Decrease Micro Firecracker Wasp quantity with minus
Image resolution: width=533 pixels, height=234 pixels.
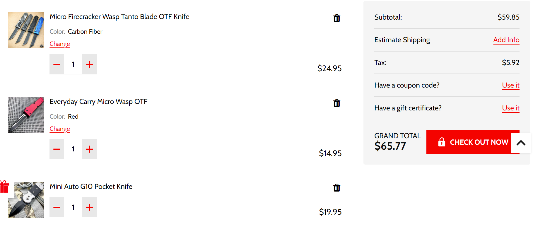point(57,64)
